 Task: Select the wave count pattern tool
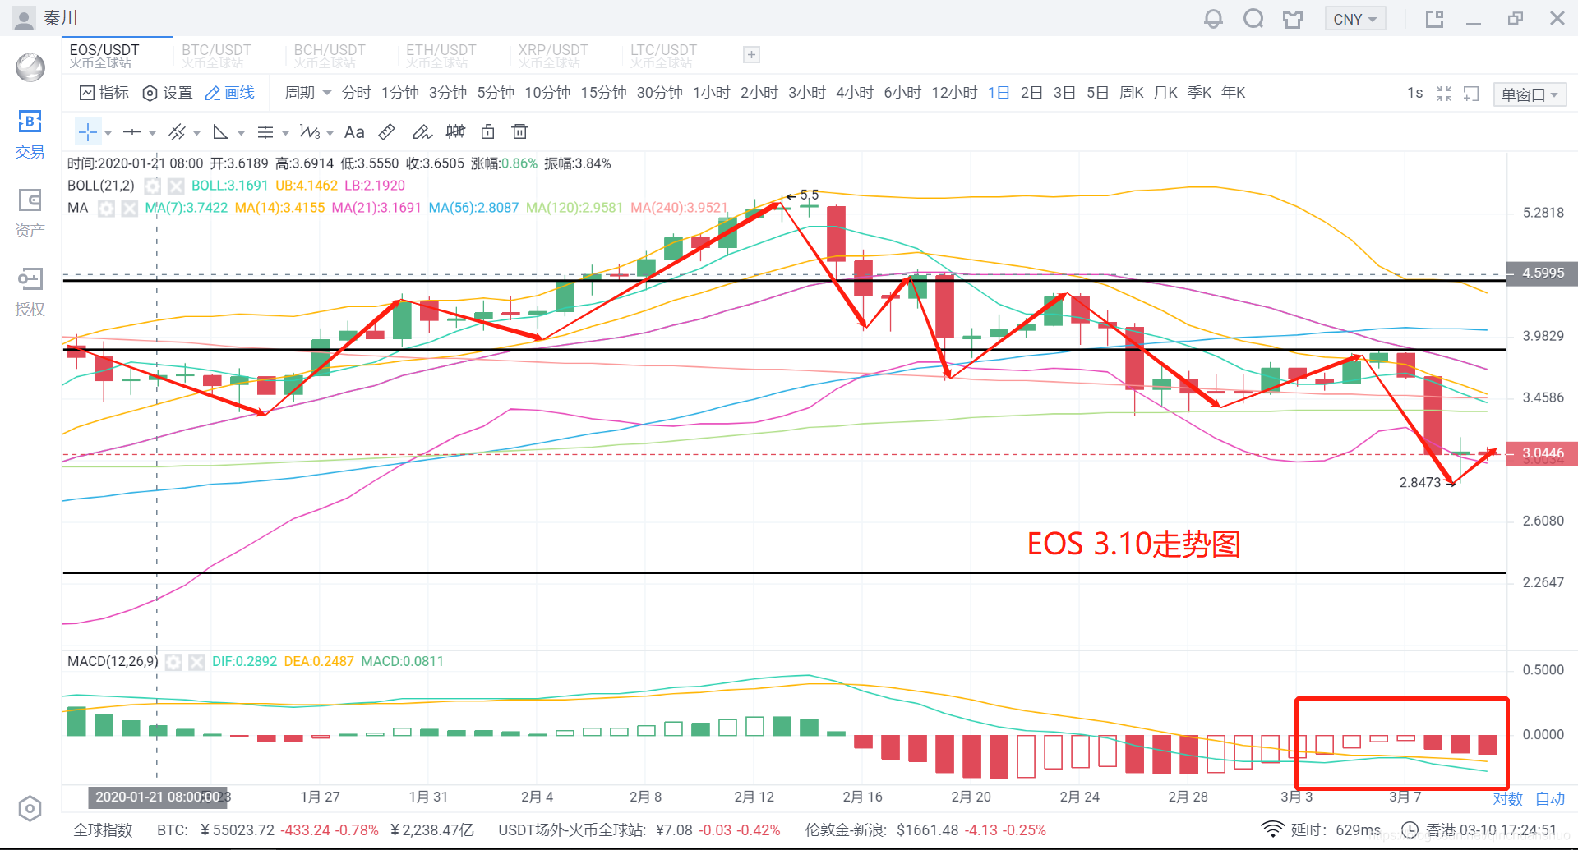pos(310,132)
